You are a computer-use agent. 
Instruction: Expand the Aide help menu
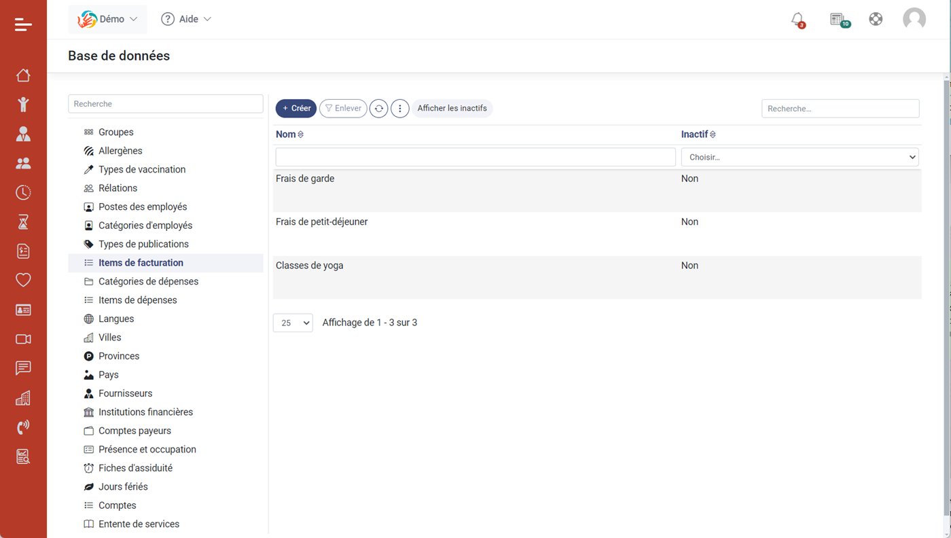(x=186, y=19)
